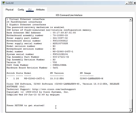Click the '24 FastEthernet interfaces' line
Image resolution: width=136 pixels, height=113 pixels.
(24, 22)
